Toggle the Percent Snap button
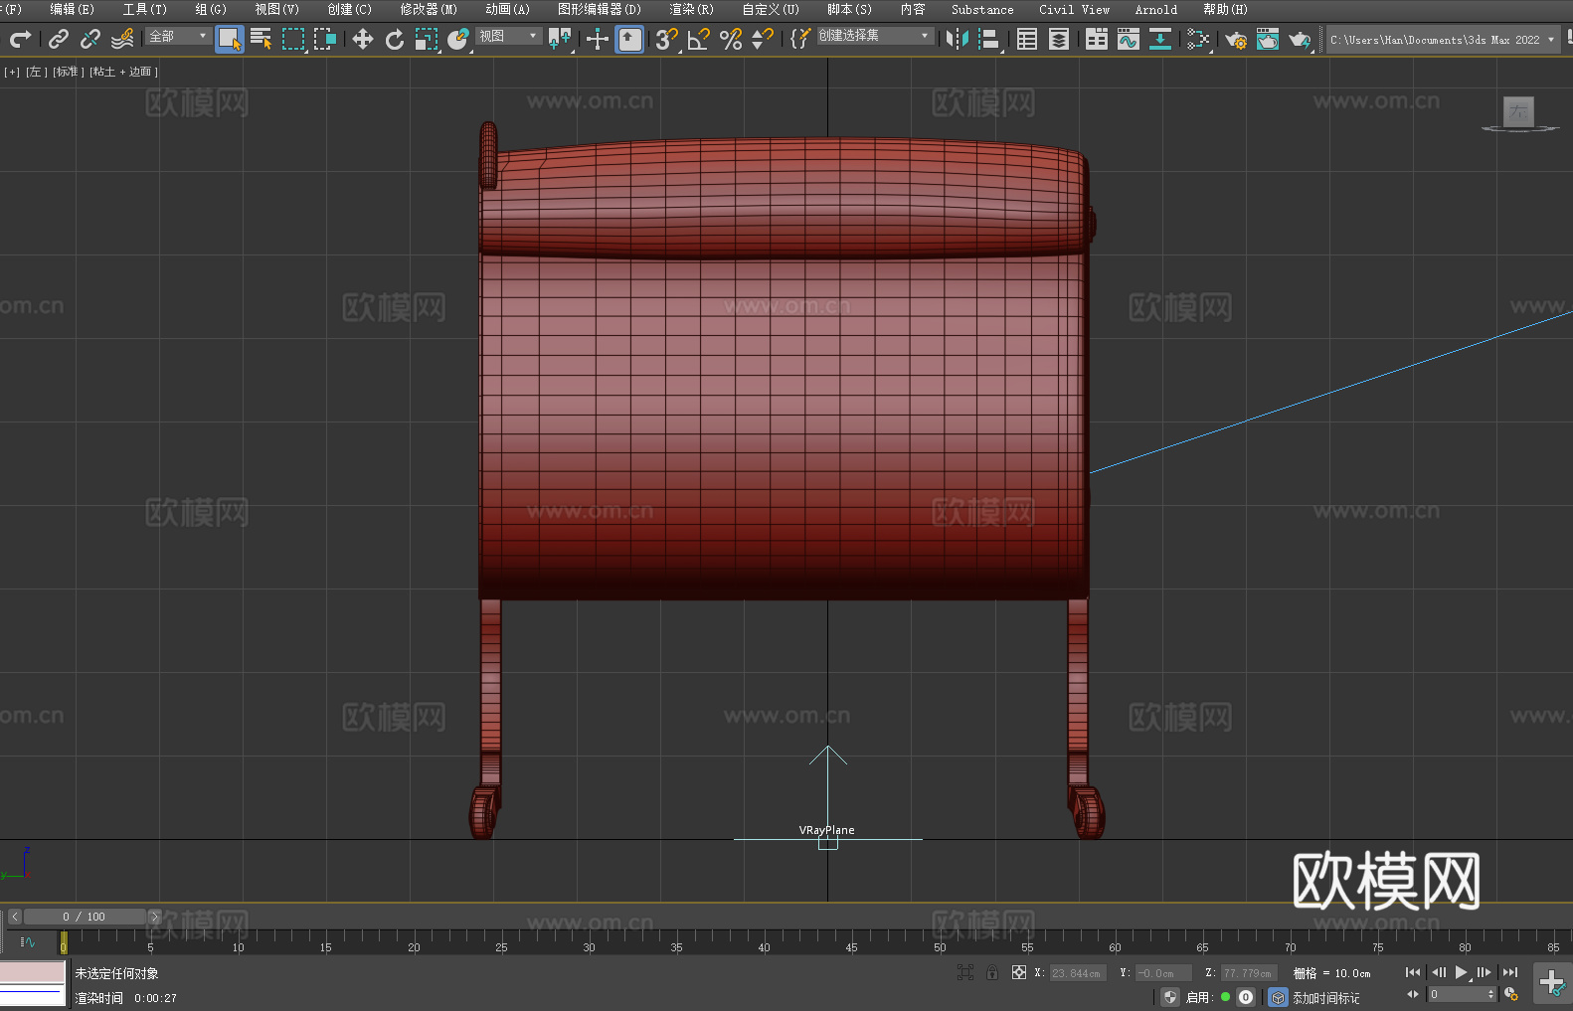 point(731,39)
